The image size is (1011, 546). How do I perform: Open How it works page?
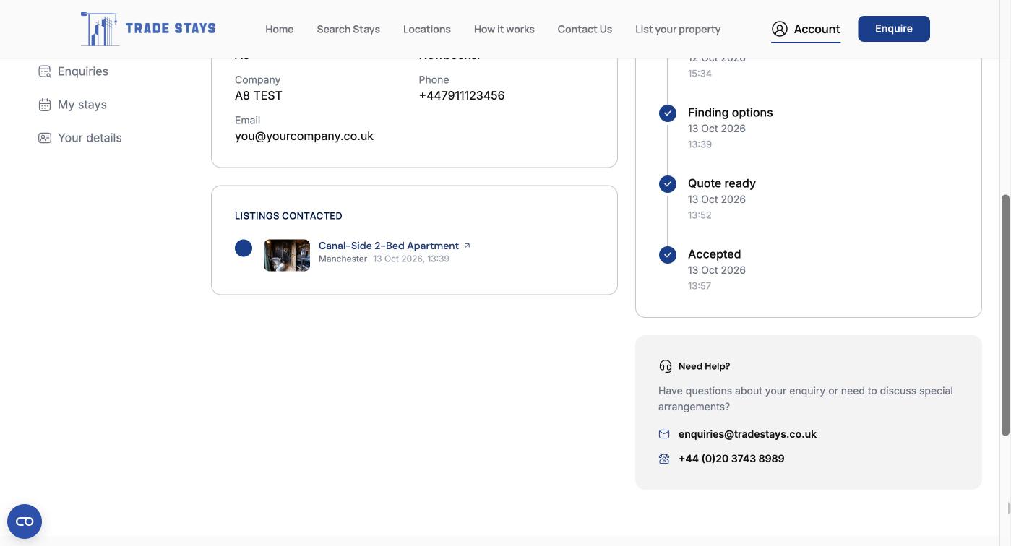(x=504, y=29)
